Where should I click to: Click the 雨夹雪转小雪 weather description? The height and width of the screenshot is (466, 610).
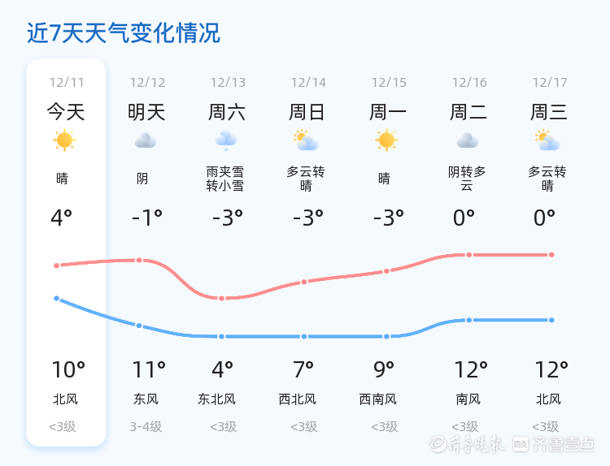(x=225, y=179)
